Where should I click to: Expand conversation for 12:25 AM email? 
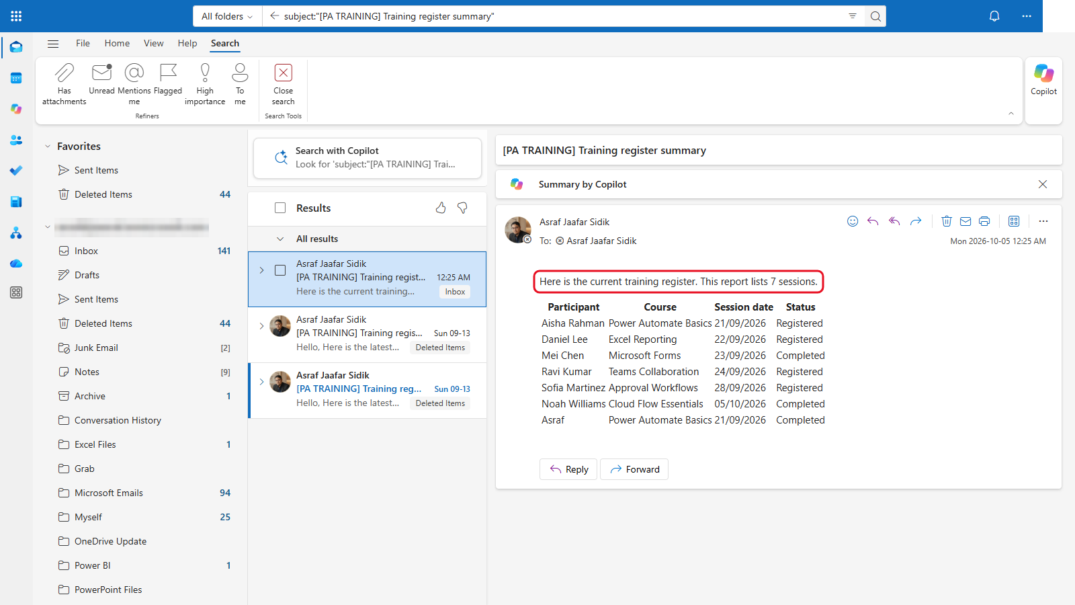click(261, 270)
